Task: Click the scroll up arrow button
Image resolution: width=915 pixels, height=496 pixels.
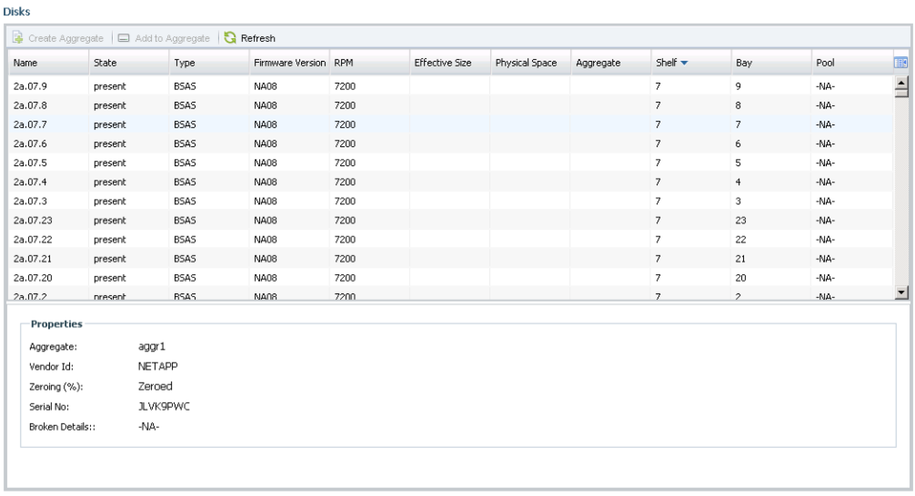Action: [x=901, y=83]
